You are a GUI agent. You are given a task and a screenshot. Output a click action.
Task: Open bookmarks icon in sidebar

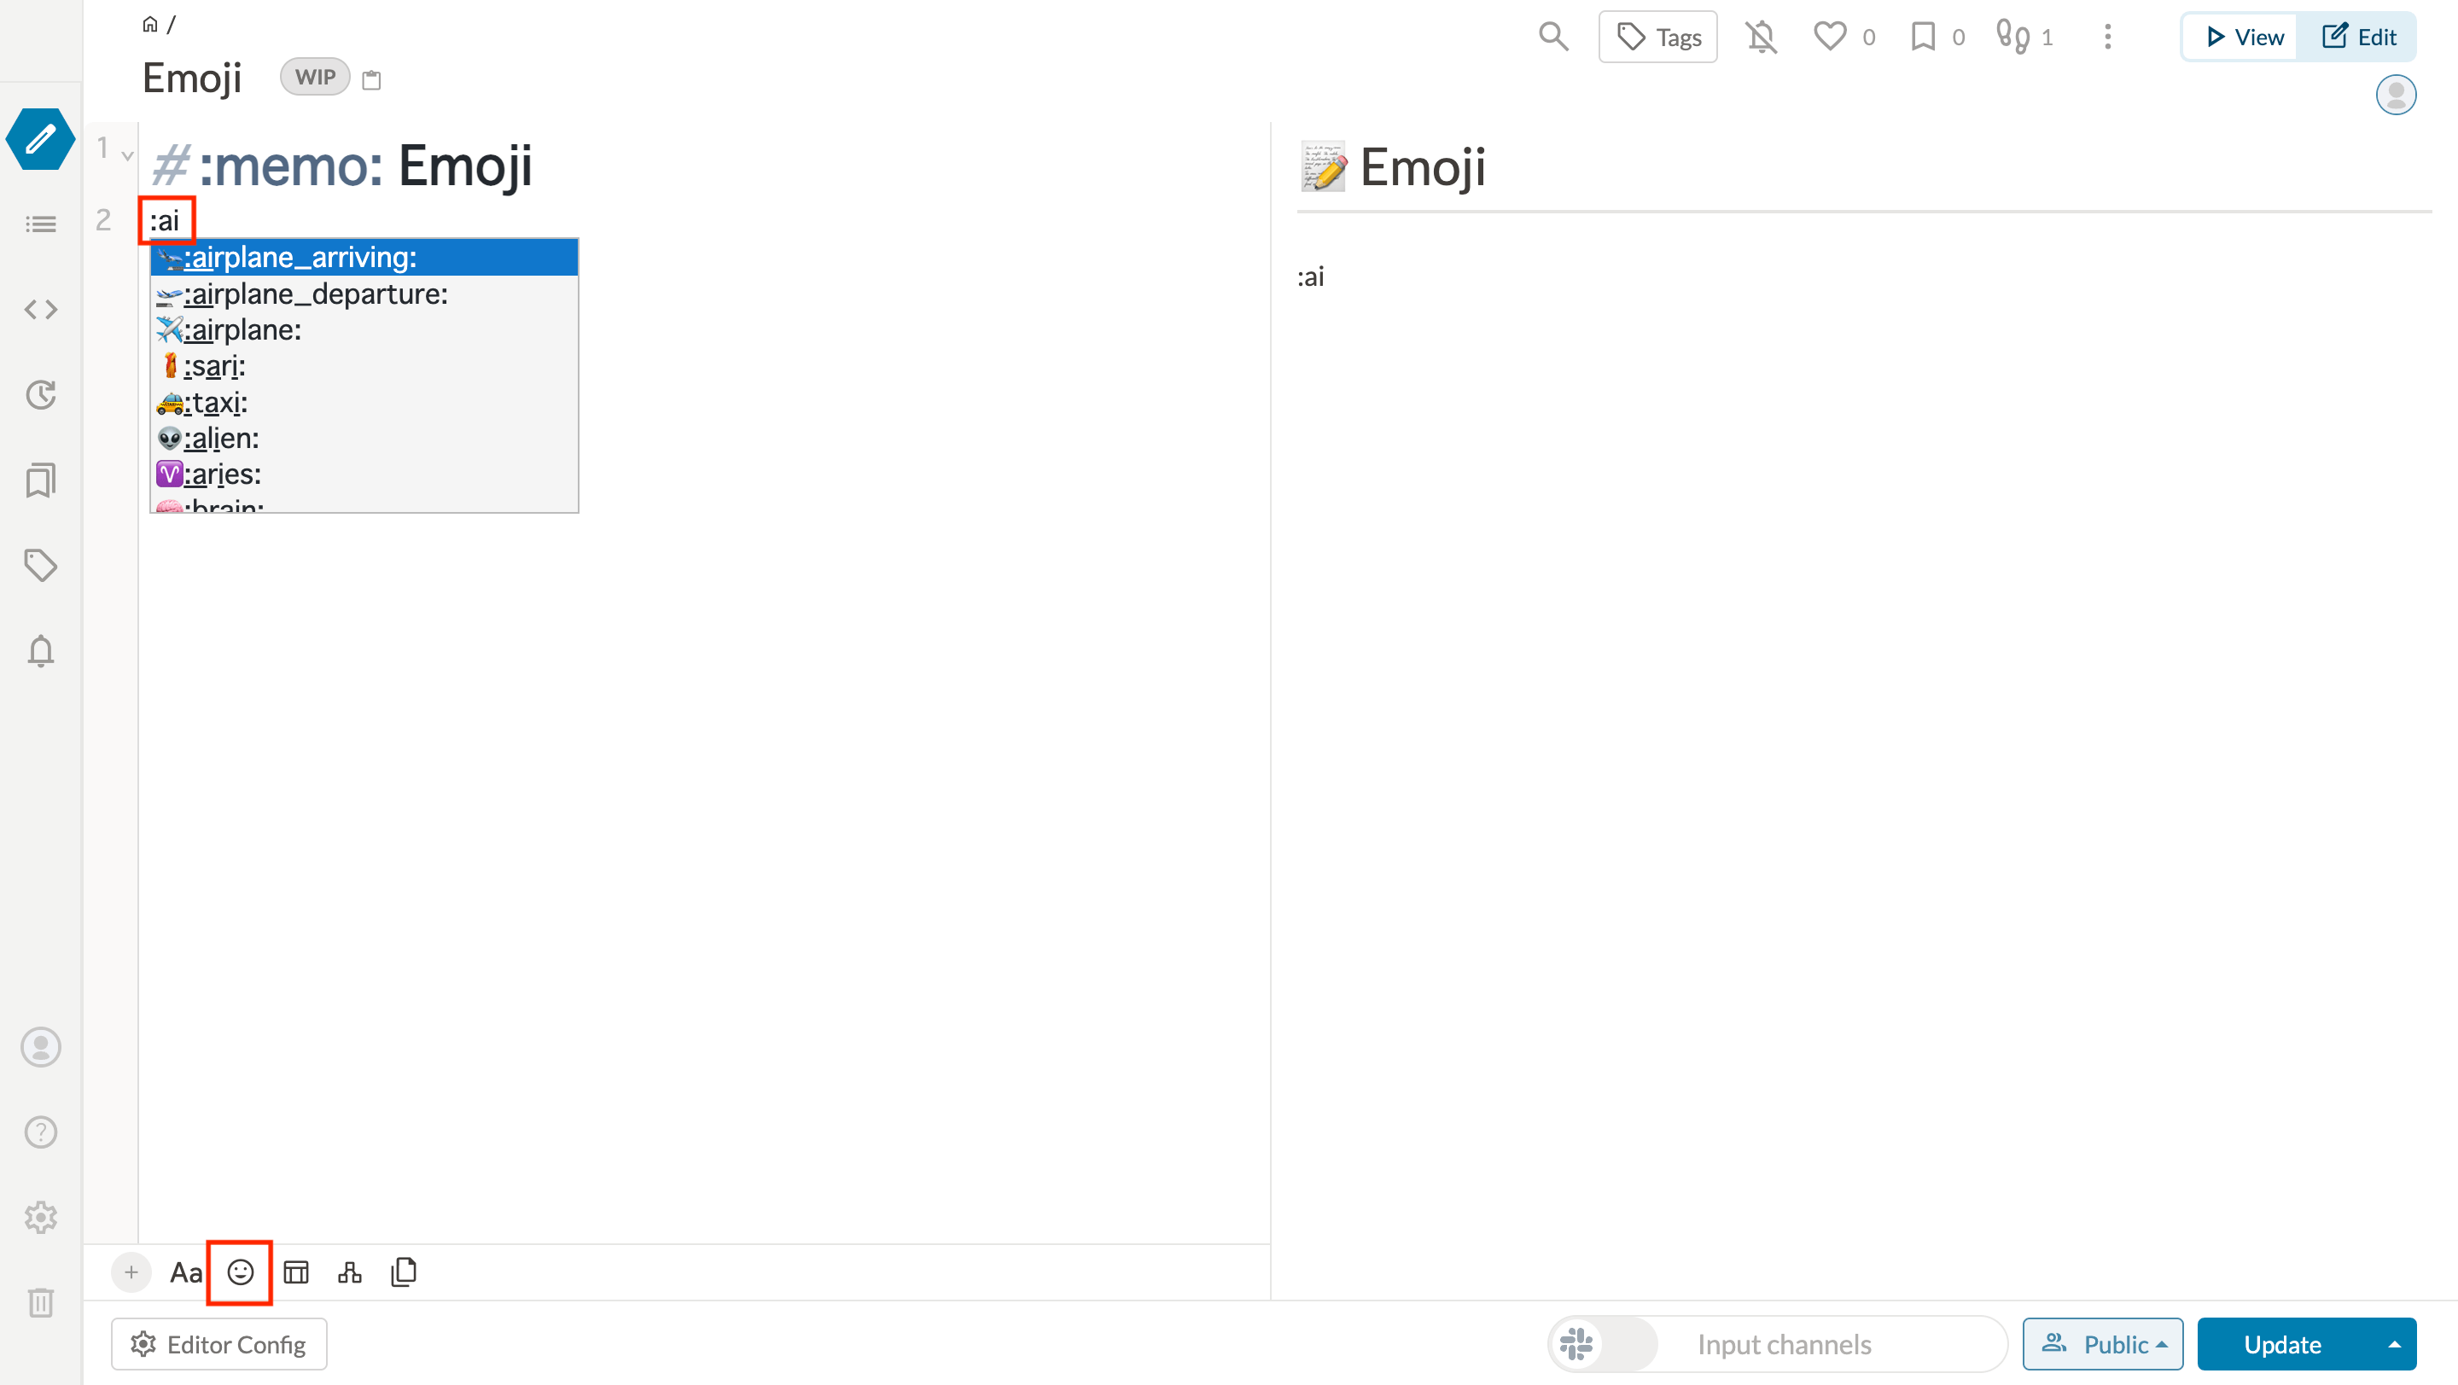tap(40, 480)
